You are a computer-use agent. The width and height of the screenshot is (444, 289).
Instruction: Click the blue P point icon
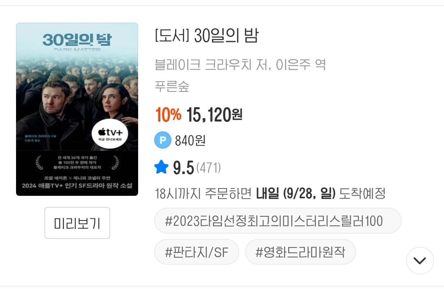click(162, 140)
